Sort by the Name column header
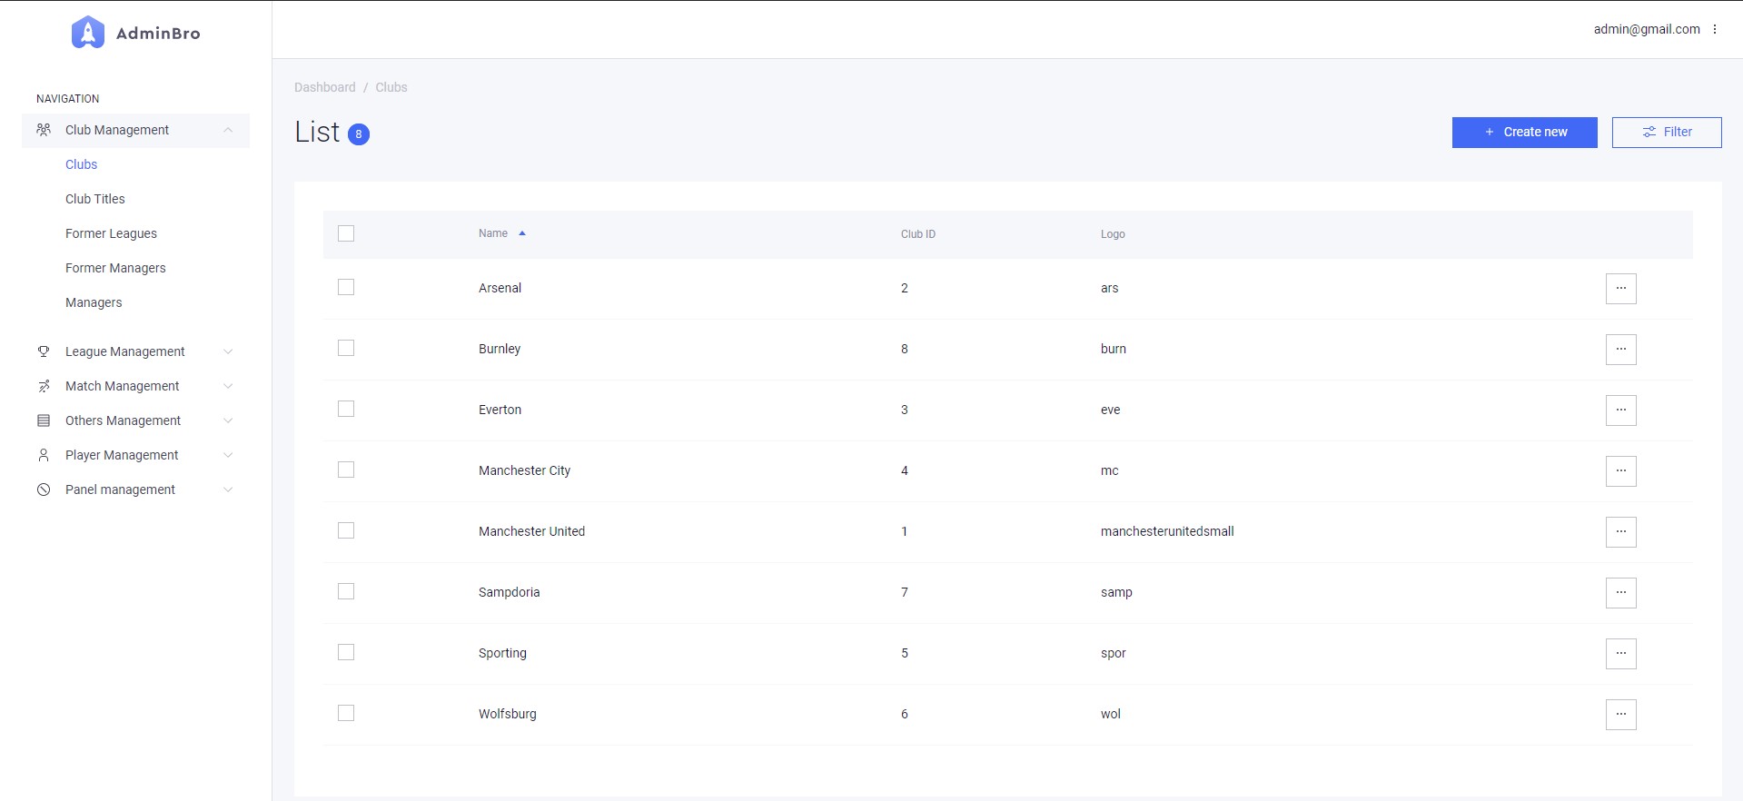The image size is (1743, 801). 493,233
